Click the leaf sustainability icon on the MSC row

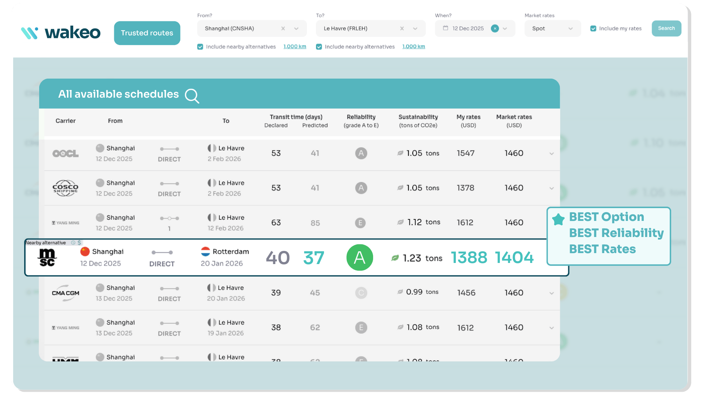(x=394, y=258)
